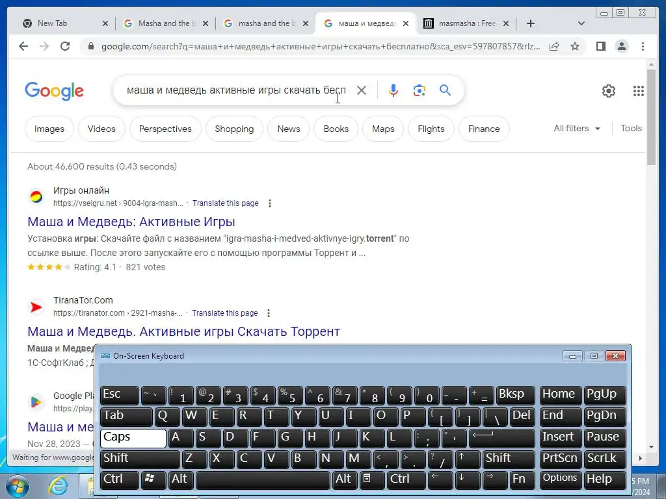666x499 pixels.
Task: Launch Internet Explorer from the taskbar
Action: [x=58, y=486]
